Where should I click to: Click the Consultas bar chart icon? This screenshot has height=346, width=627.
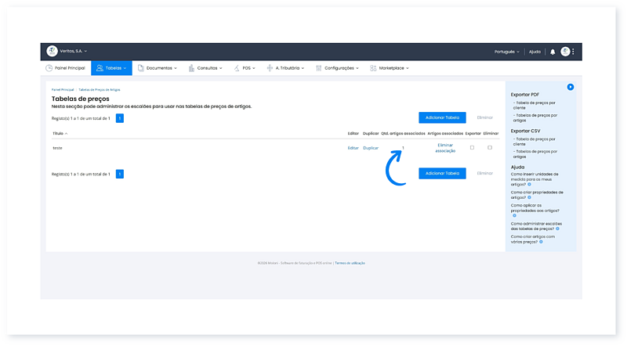(x=191, y=68)
